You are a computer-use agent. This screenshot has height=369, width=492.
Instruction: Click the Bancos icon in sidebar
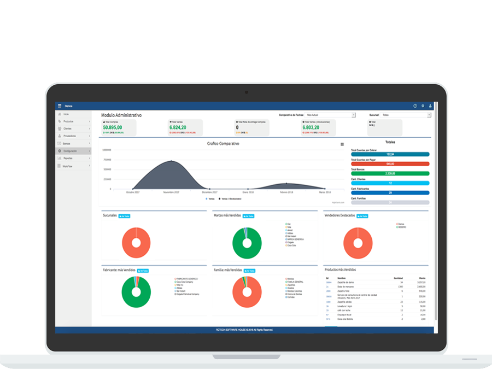point(59,143)
